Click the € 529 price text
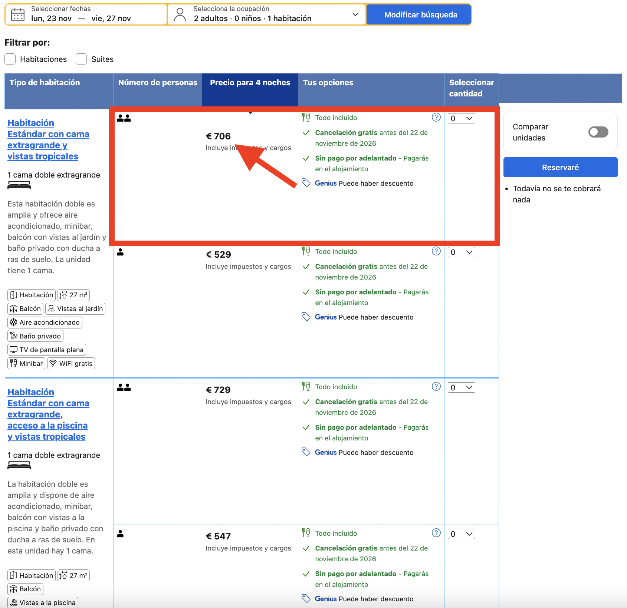This screenshot has width=627, height=608. point(219,255)
